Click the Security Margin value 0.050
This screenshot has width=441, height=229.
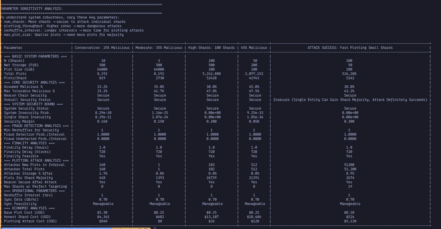(x=254, y=121)
